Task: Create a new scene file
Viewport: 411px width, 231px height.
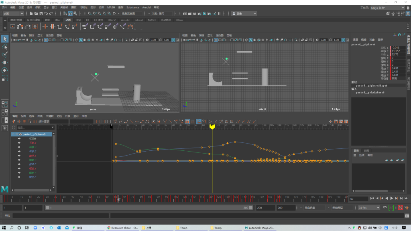Action: [31, 14]
